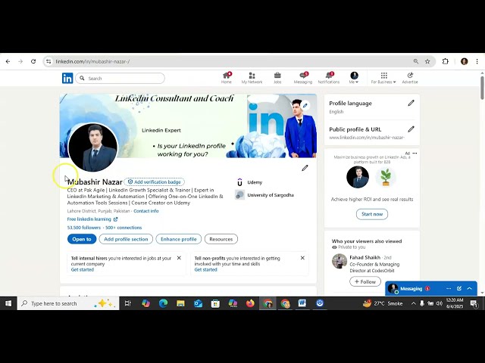This screenshot has height=363, width=485.
Task: Open the Chrome profile avatar
Action: click(x=465, y=61)
